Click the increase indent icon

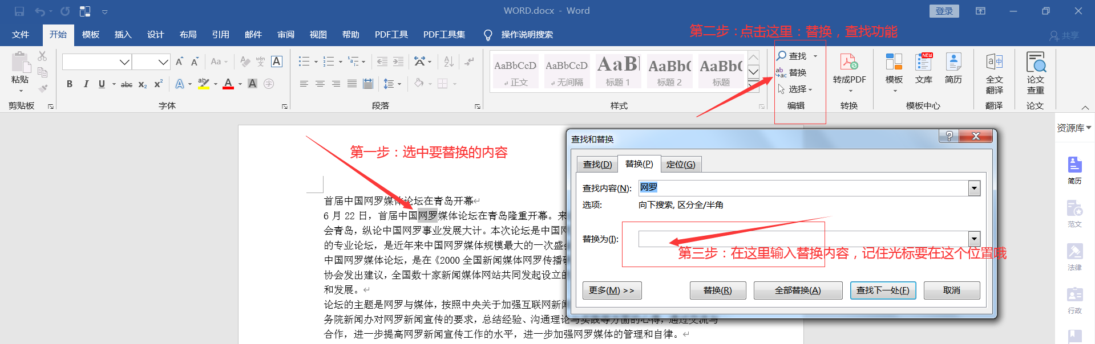point(398,62)
